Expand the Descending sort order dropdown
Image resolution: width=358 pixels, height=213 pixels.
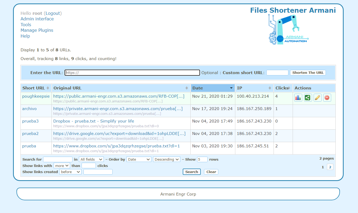tap(167, 159)
